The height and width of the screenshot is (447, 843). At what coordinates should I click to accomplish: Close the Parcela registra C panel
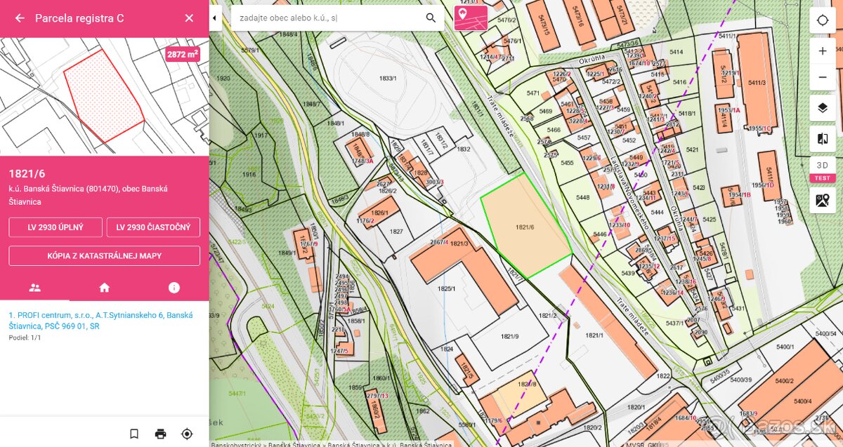(x=189, y=18)
